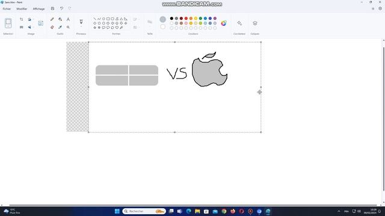
Task: Click the taskbar Rechercher search box
Action: 144,211
